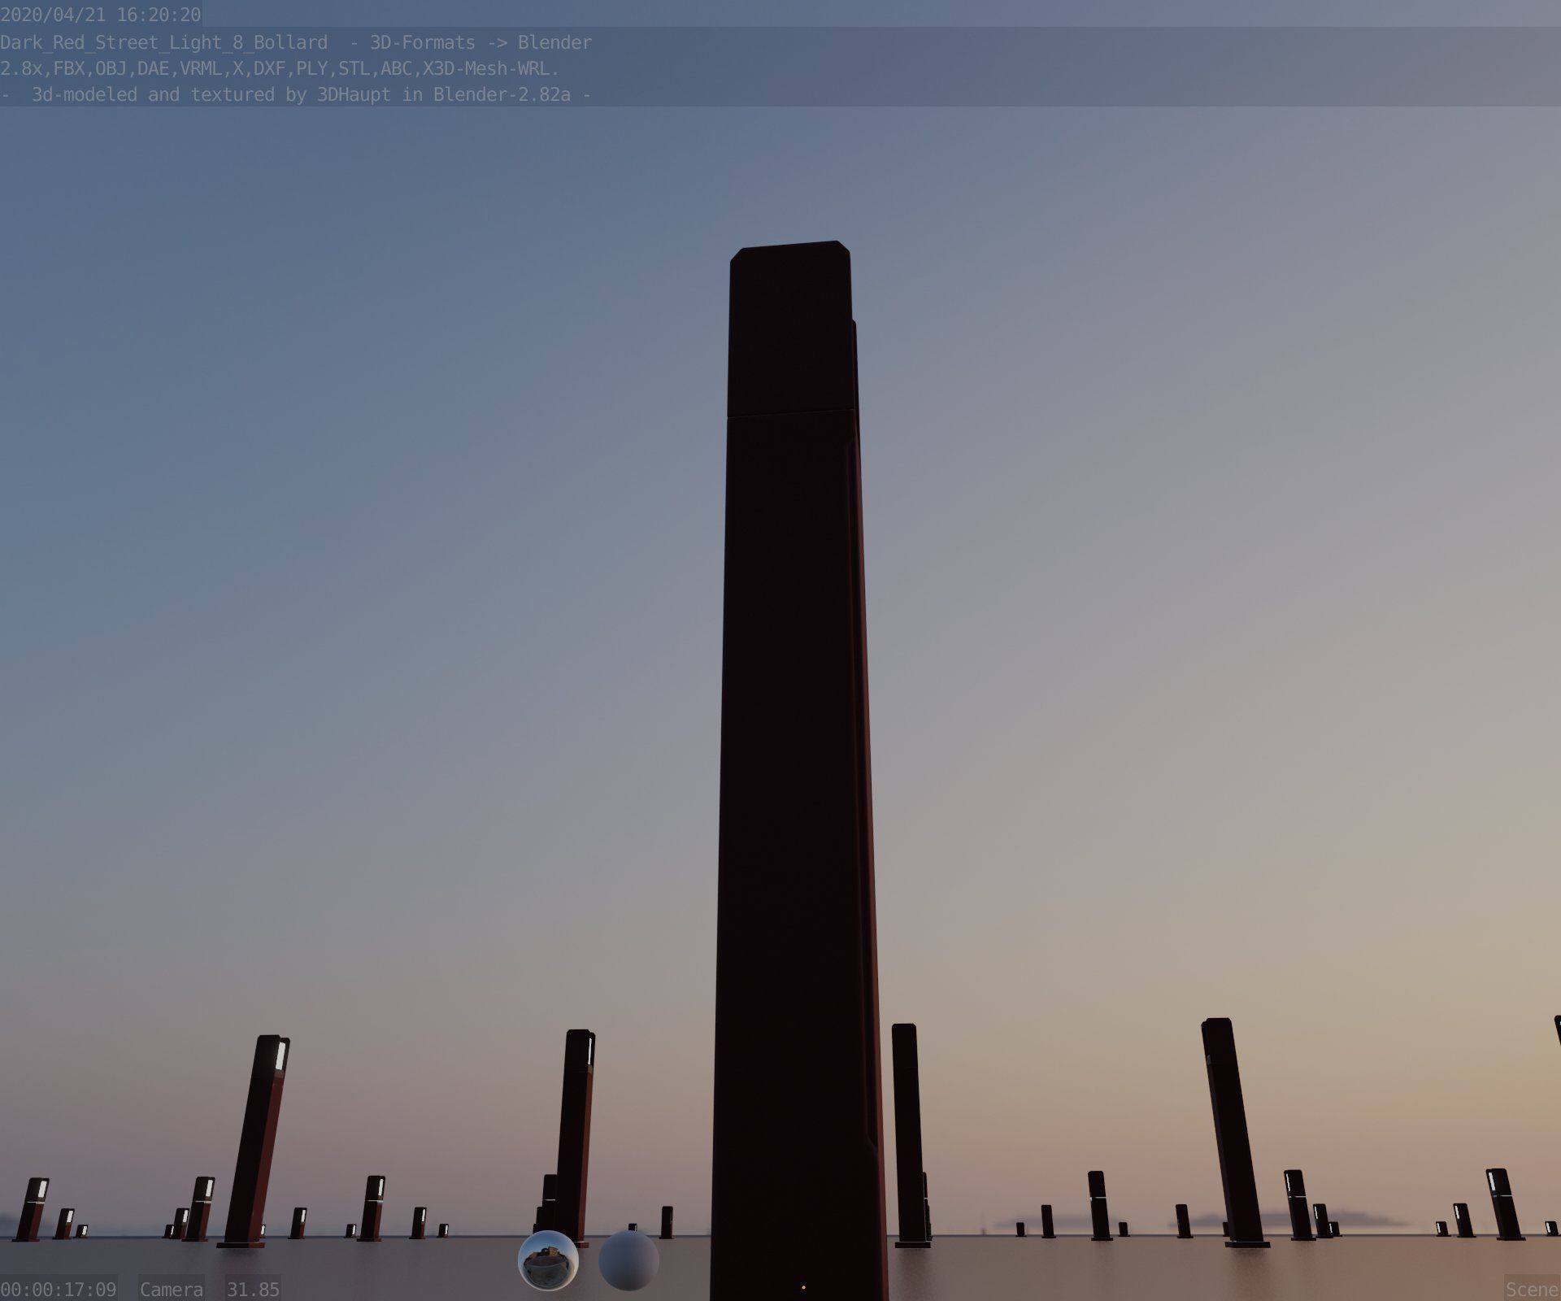Click the matte gray preview sphere
Viewport: 1561px width, 1301px height.
point(628,1260)
